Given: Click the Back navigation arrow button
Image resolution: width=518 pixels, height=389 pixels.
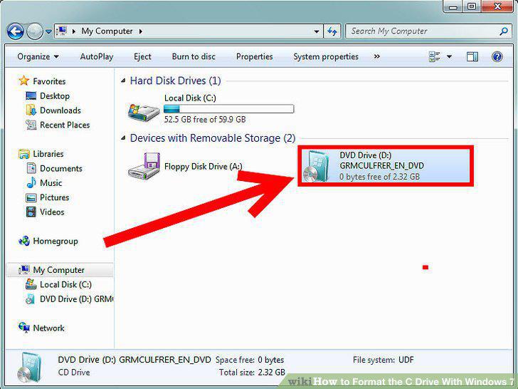Looking at the screenshot, I should pos(16,32).
